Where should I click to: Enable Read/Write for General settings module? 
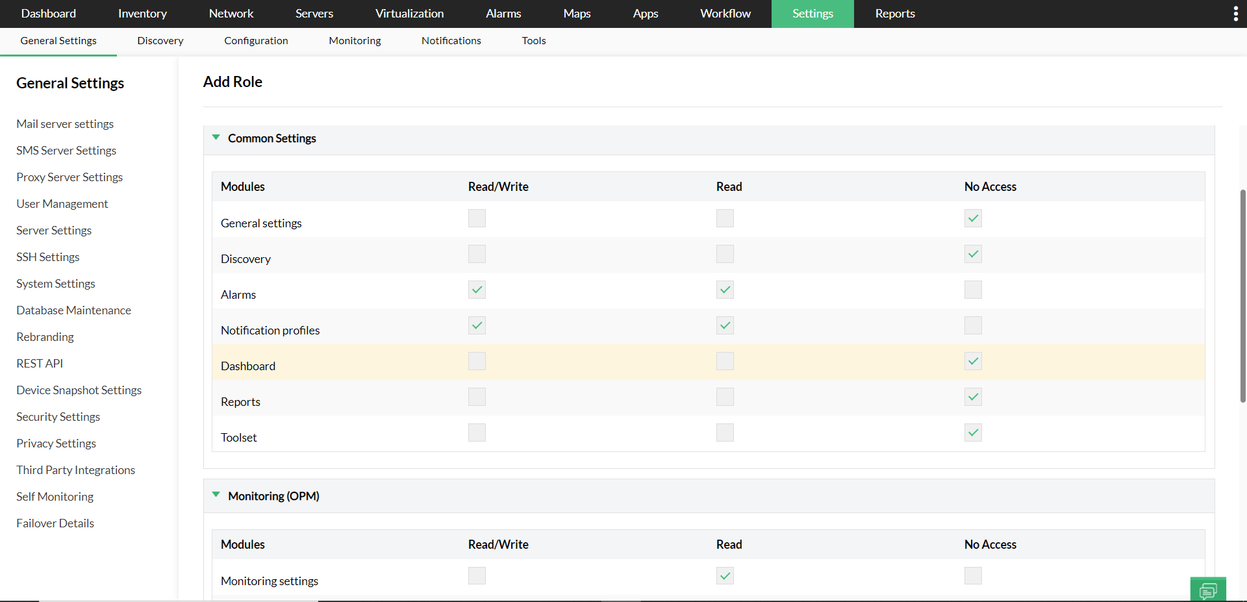pos(476,218)
